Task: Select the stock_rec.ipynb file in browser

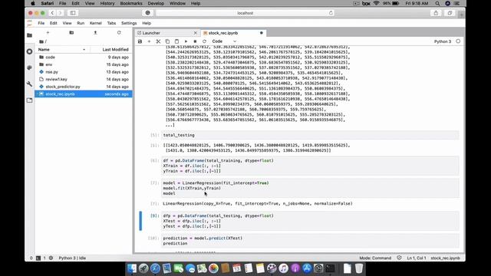Action: click(x=84, y=94)
